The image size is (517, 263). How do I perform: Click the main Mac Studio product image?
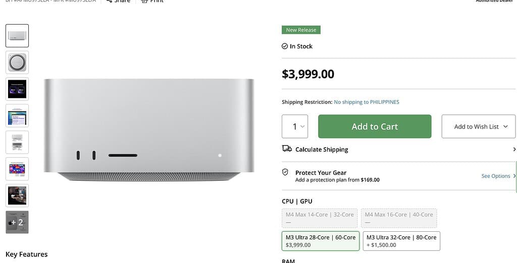pyautogui.click(x=149, y=129)
